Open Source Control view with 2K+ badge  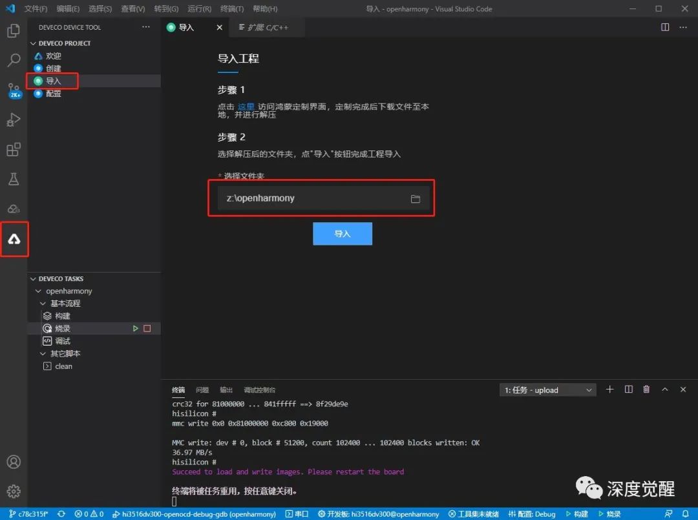pos(14,90)
